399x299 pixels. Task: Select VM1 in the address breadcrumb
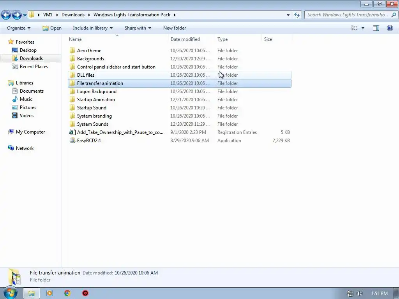point(48,15)
